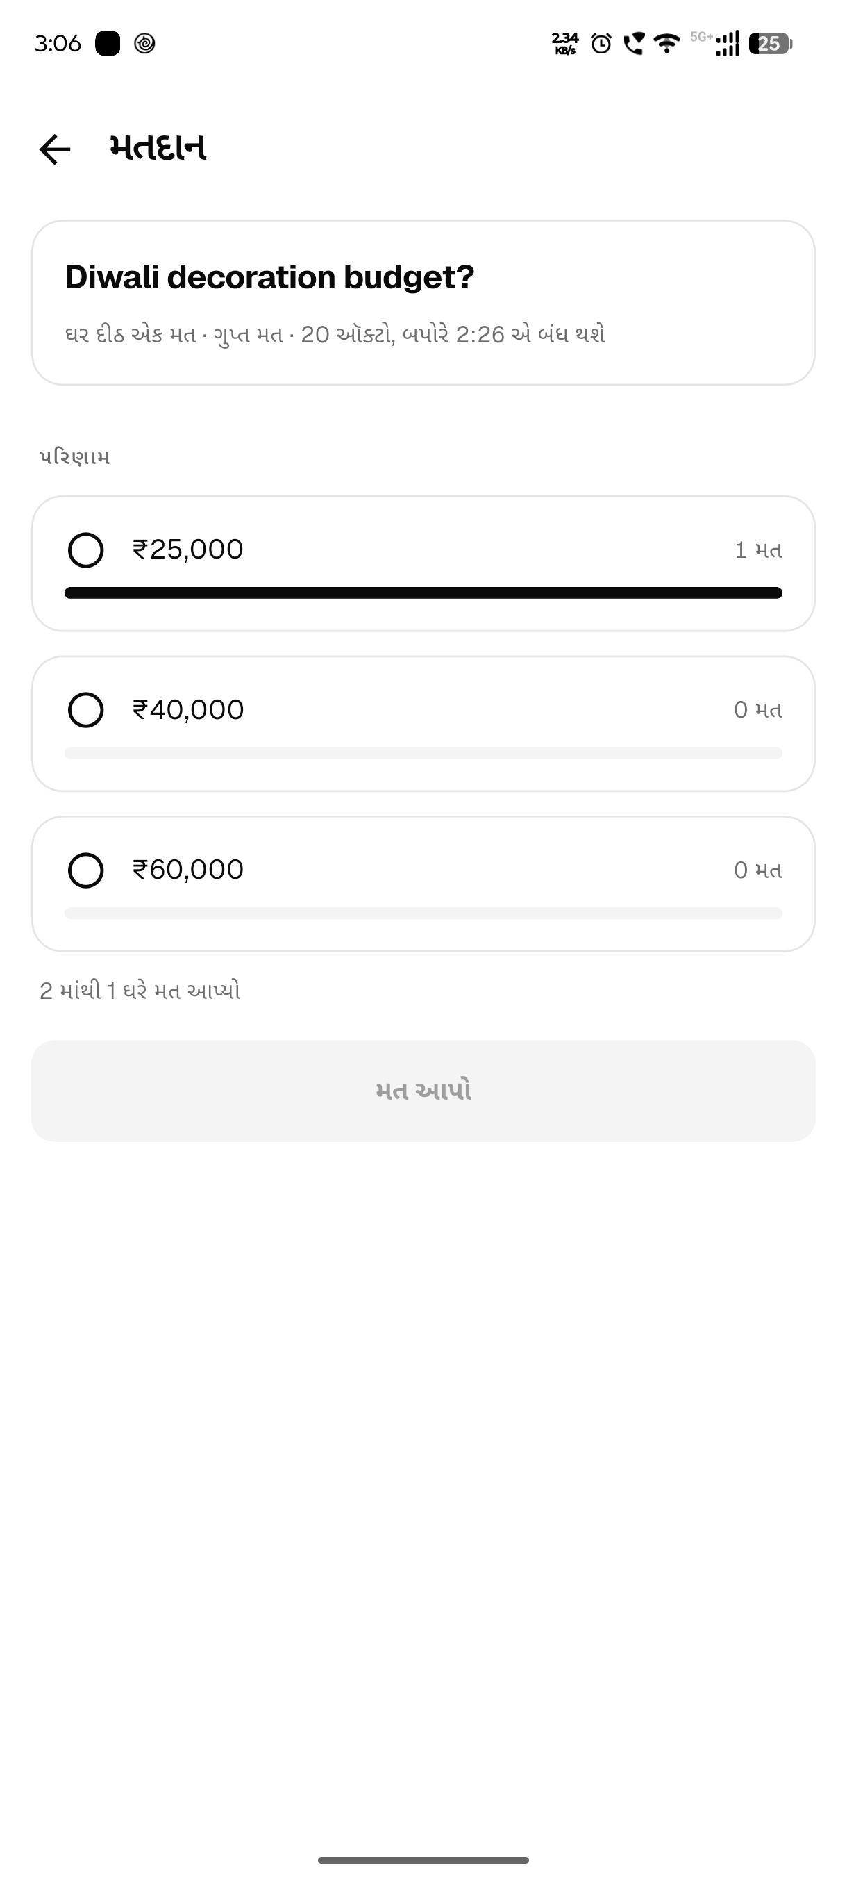Click the મતદાન page title

click(x=158, y=149)
